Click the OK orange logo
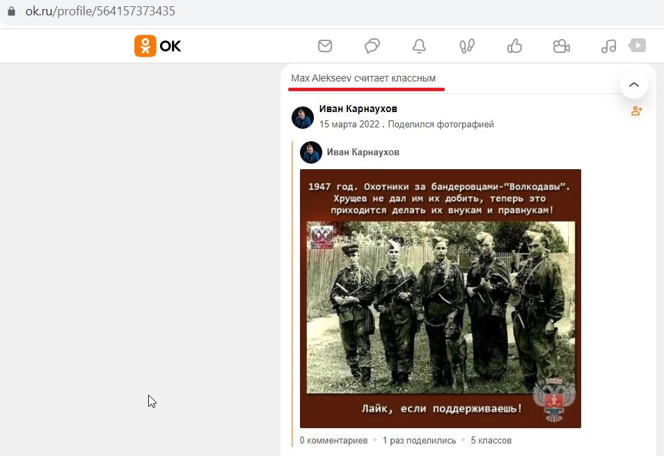664x456 pixels. coord(157,46)
